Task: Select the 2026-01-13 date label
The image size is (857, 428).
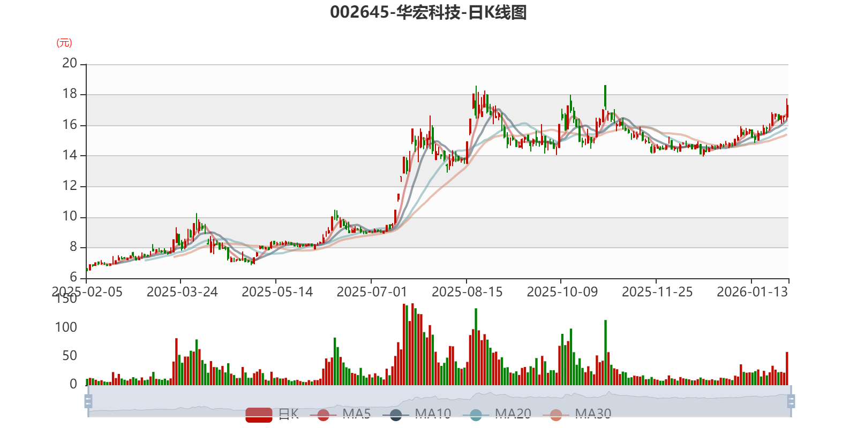Action: pyautogui.click(x=752, y=292)
